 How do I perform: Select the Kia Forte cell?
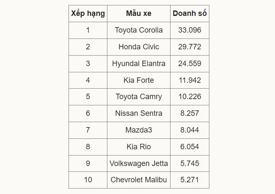tap(139, 80)
